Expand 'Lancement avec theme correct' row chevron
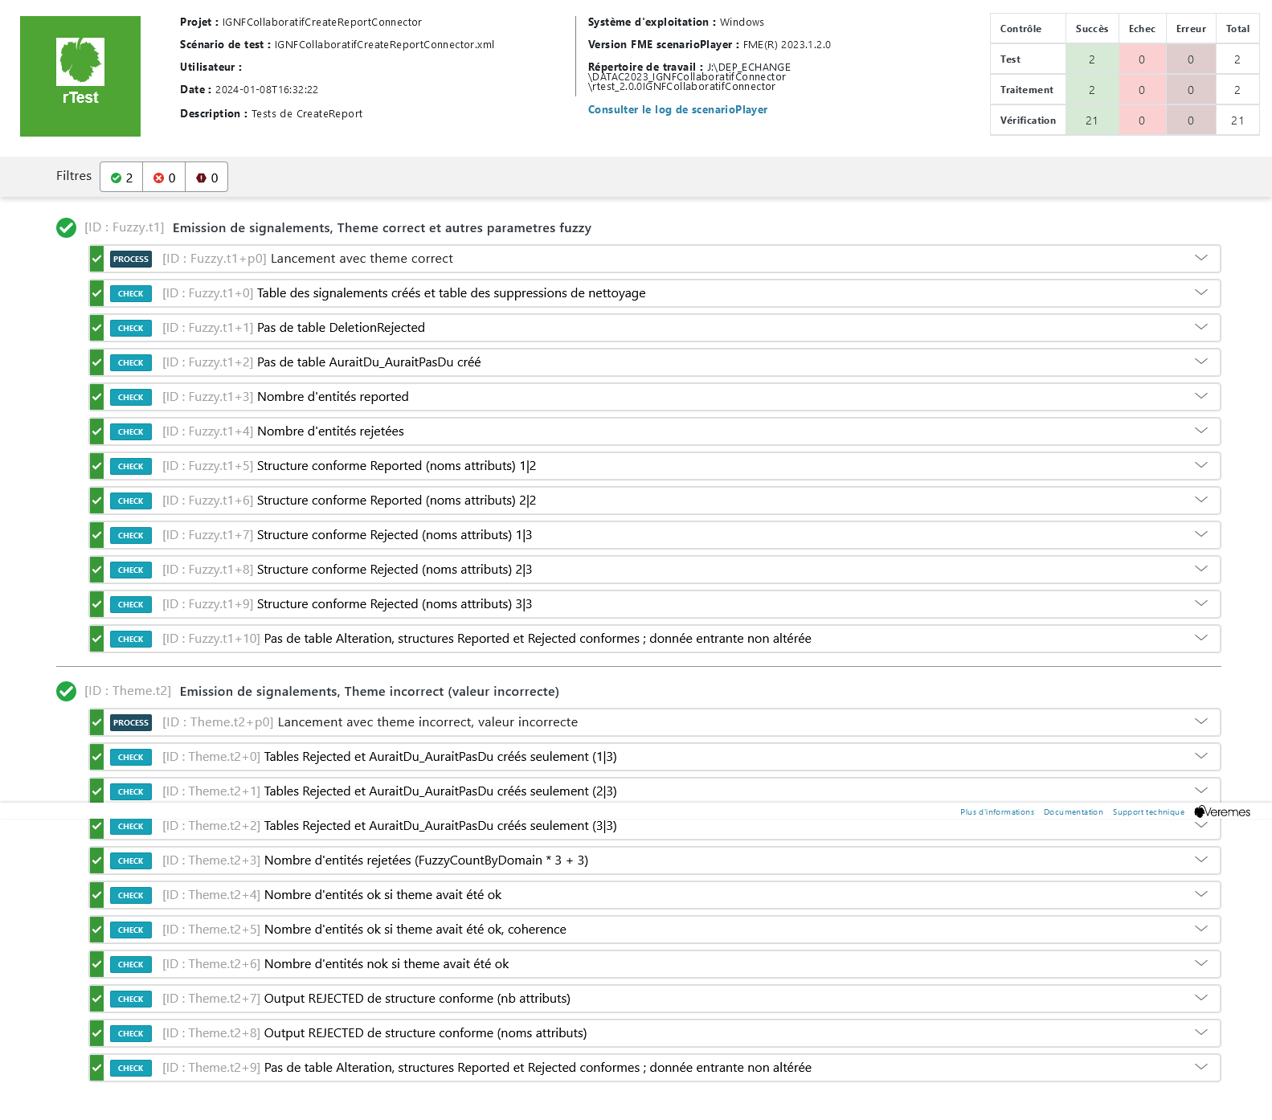Image resolution: width=1272 pixels, height=1120 pixels. [1201, 258]
